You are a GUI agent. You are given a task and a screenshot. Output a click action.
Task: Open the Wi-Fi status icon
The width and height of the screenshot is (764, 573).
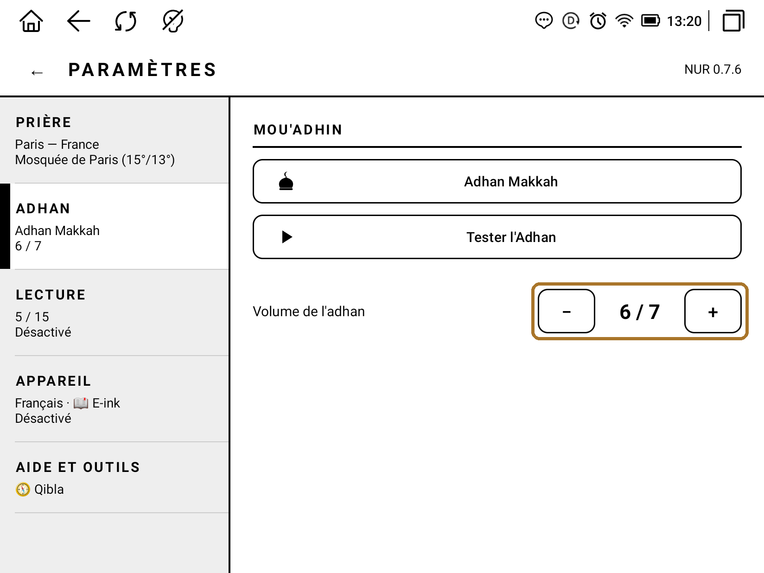624,21
